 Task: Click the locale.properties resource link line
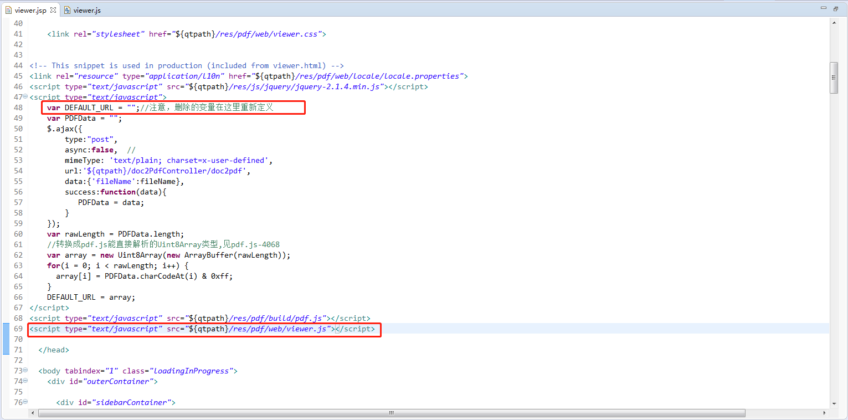tap(249, 76)
